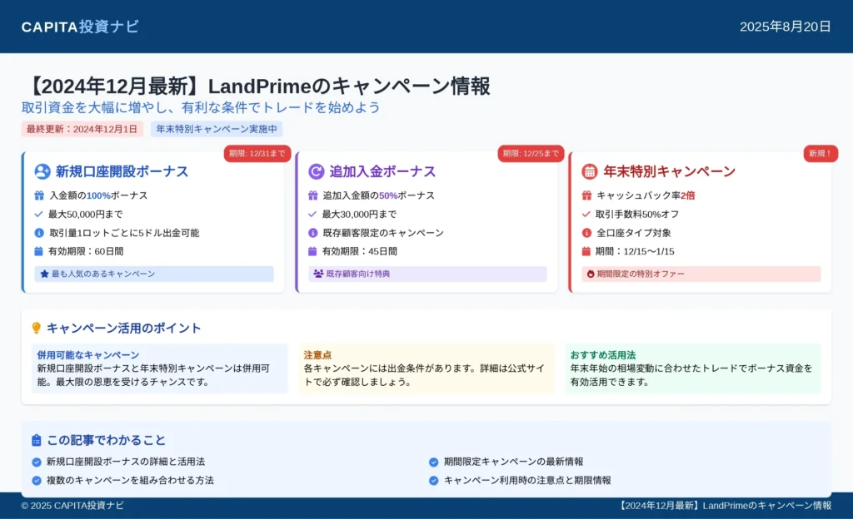
Task: Select the 期間限定の特別オファー banner
Action: (701, 274)
